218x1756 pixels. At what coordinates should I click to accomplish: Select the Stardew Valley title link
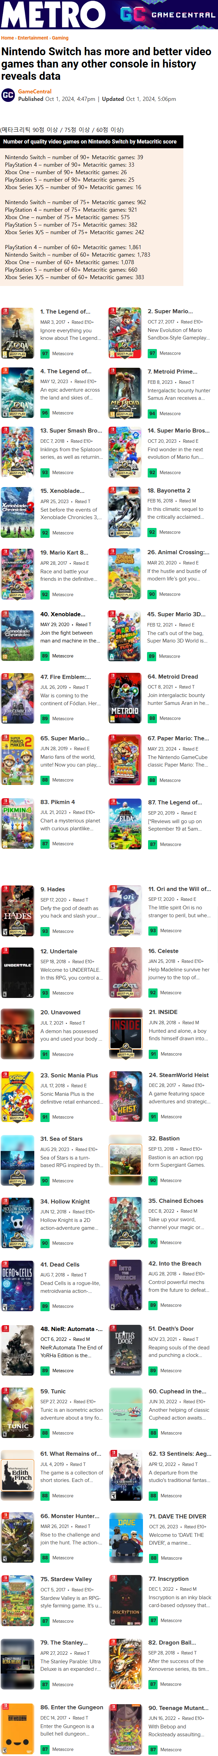click(66, 1579)
